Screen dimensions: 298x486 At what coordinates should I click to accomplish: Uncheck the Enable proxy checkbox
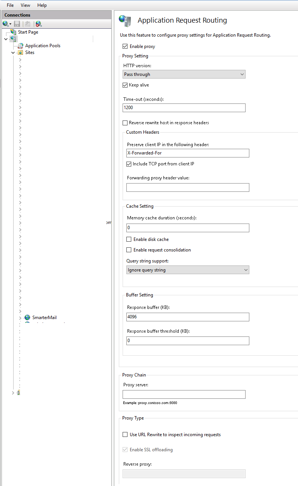124,46
